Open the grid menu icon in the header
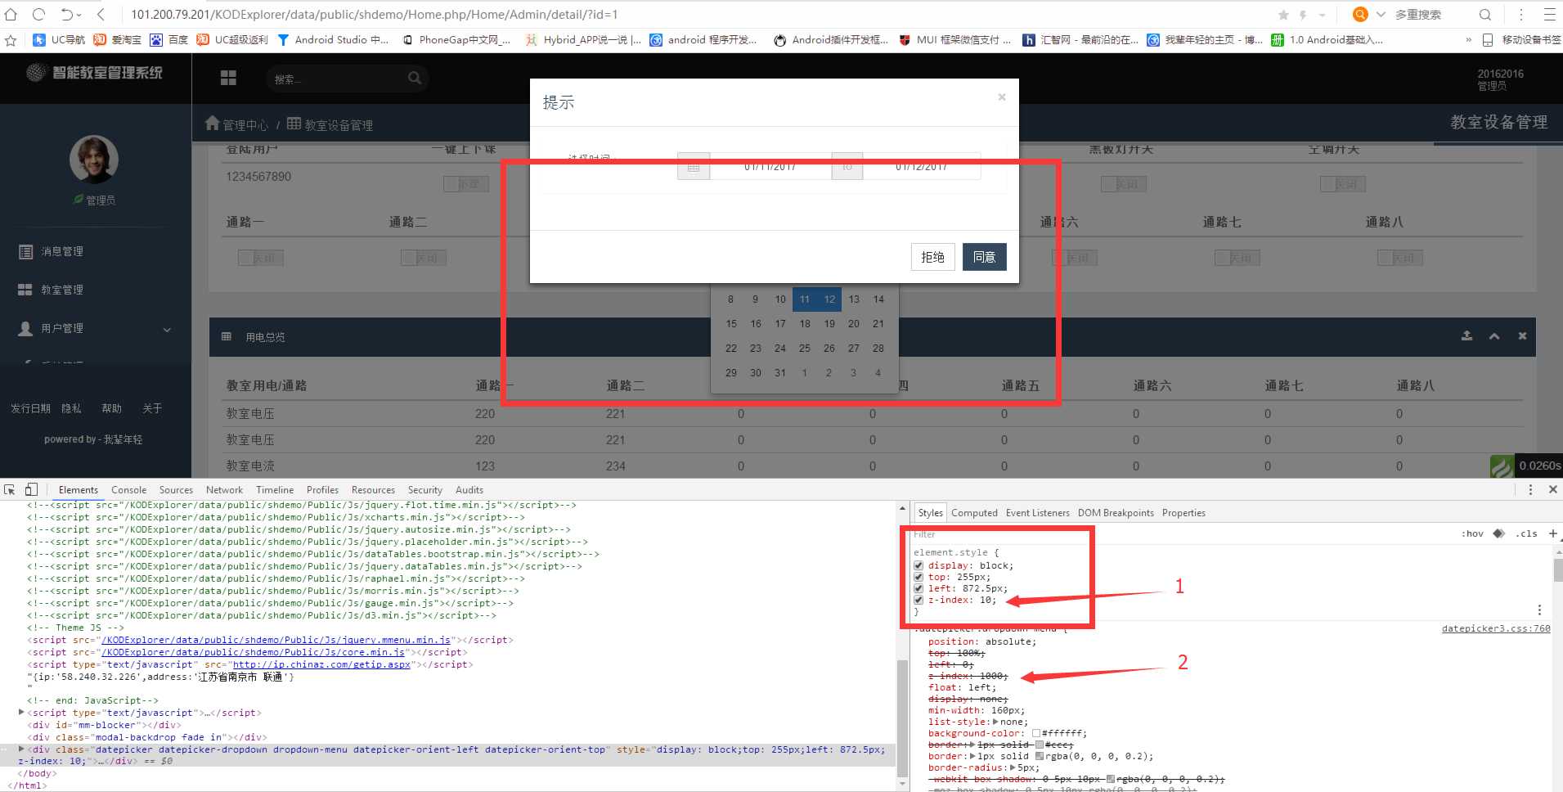This screenshot has height=792, width=1563. (228, 78)
